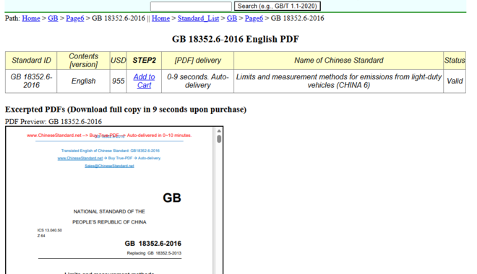Click the Status column header
The image size is (477, 274).
click(x=455, y=61)
